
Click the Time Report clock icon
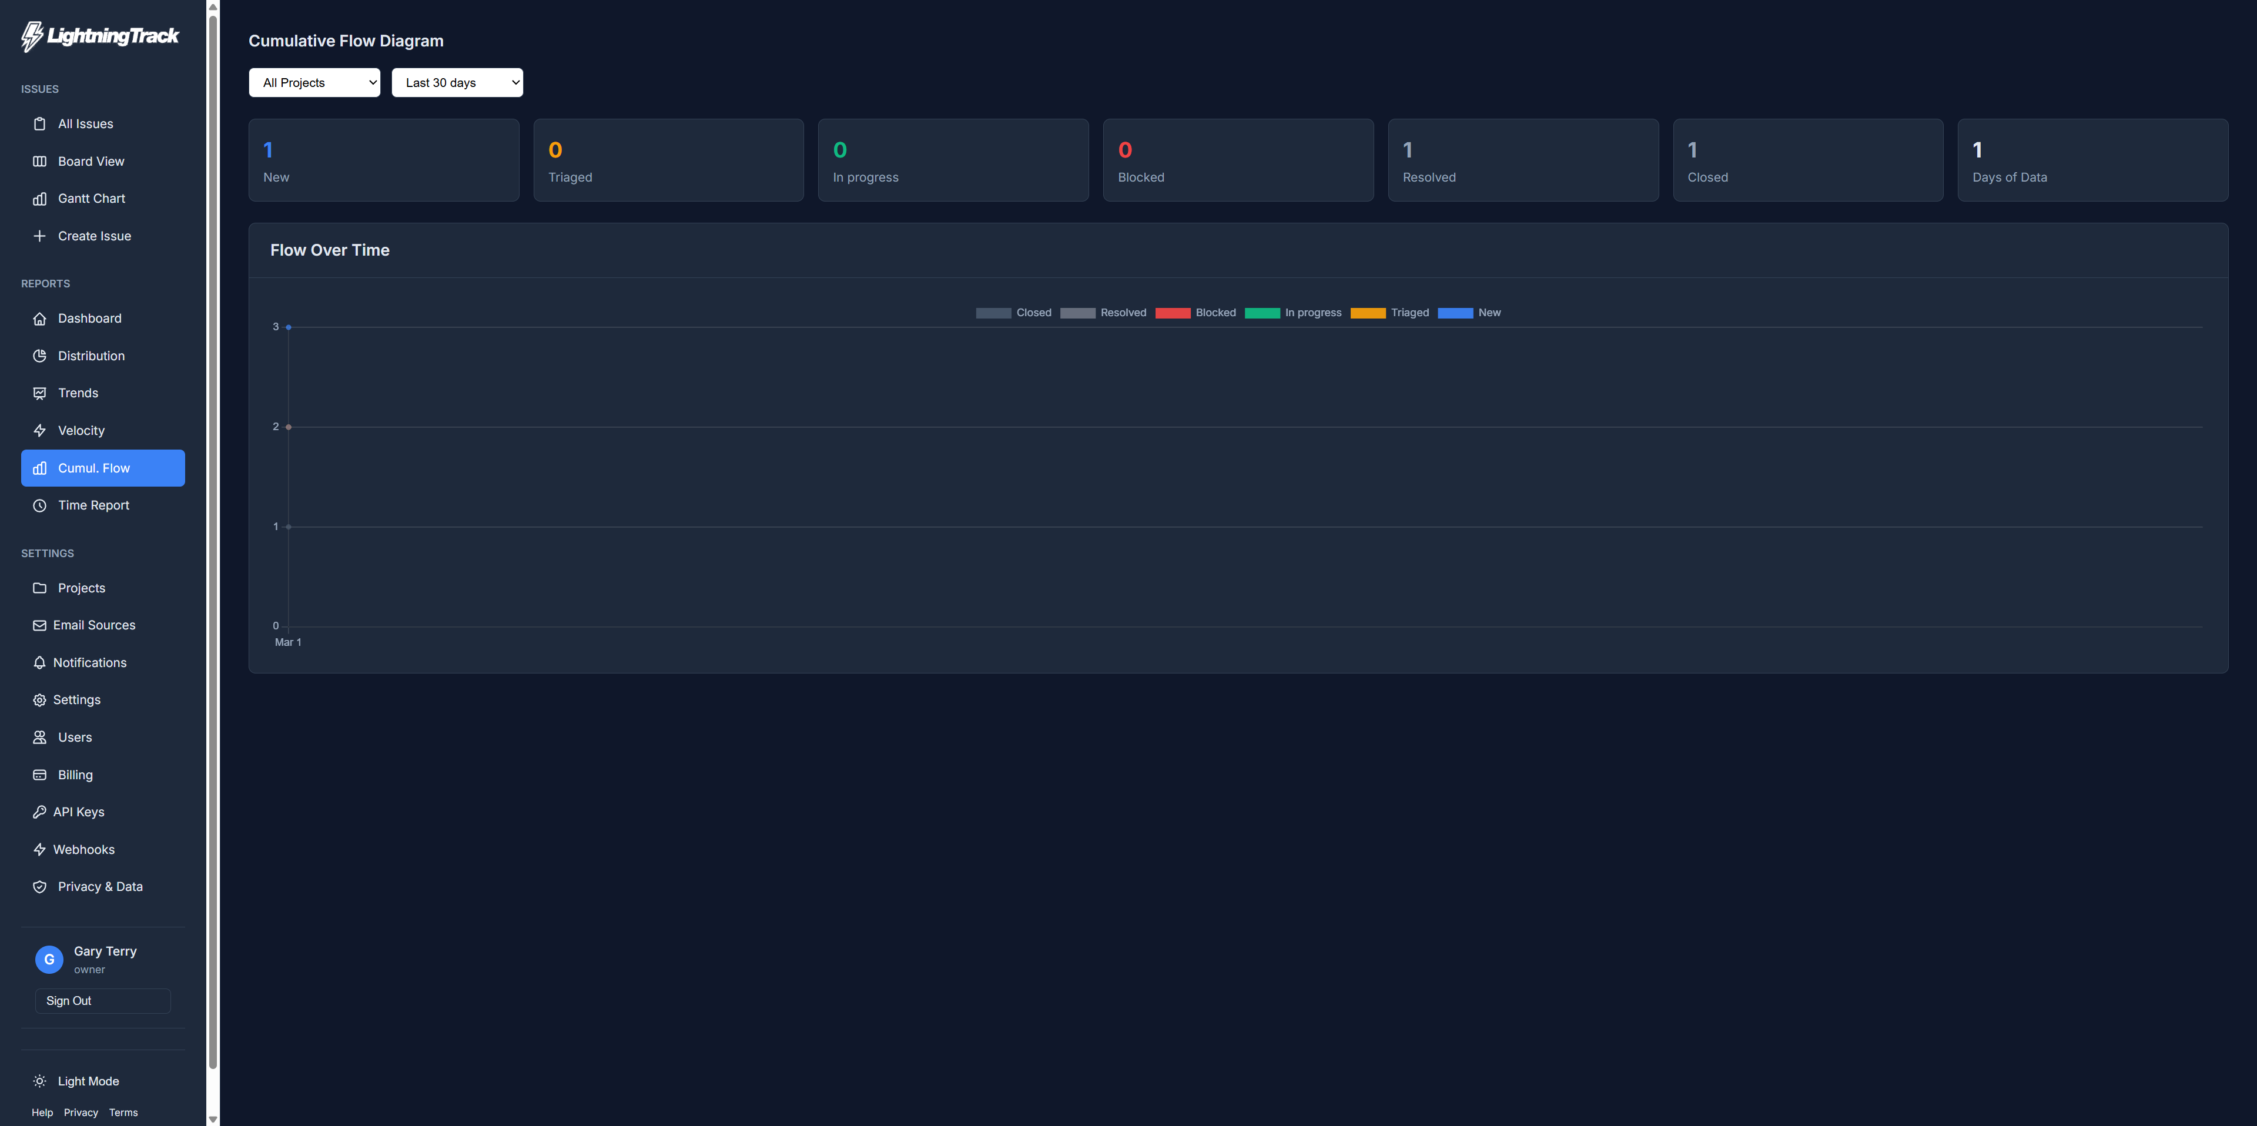click(x=39, y=505)
